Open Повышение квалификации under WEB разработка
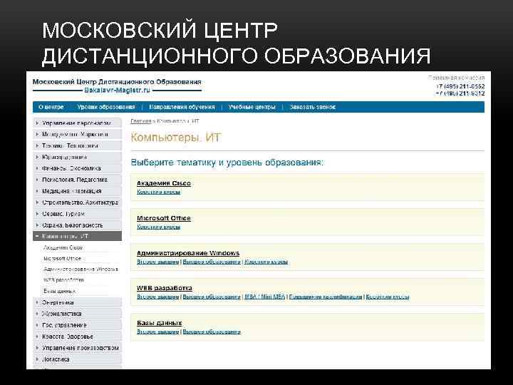 coord(326,297)
